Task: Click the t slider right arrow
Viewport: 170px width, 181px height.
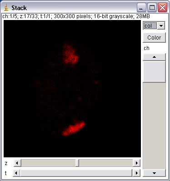Action: 137,173
